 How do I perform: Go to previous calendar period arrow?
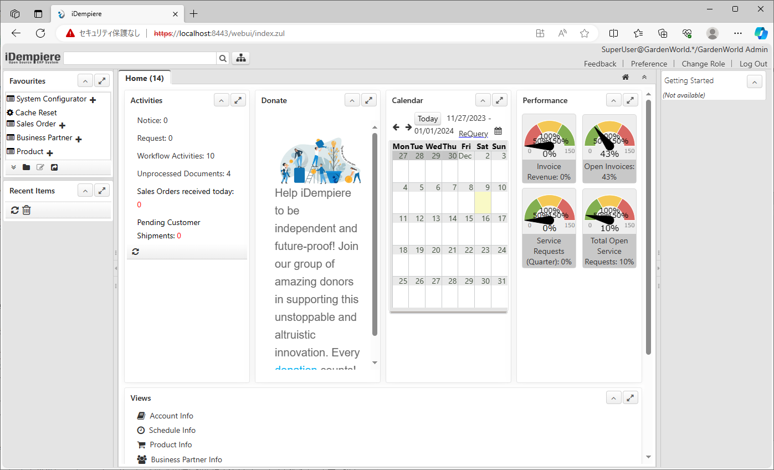click(396, 127)
